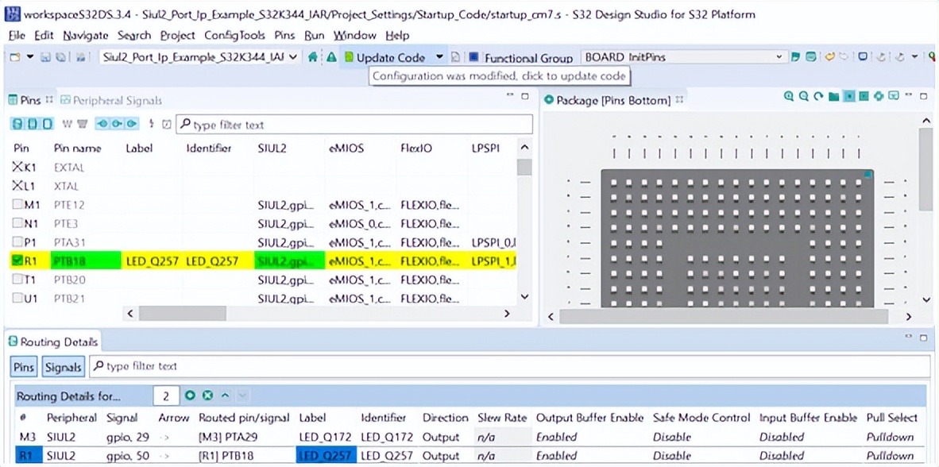939x467 pixels.
Task: Open the BOARD InitPins functional group dropdown
Action: click(779, 57)
